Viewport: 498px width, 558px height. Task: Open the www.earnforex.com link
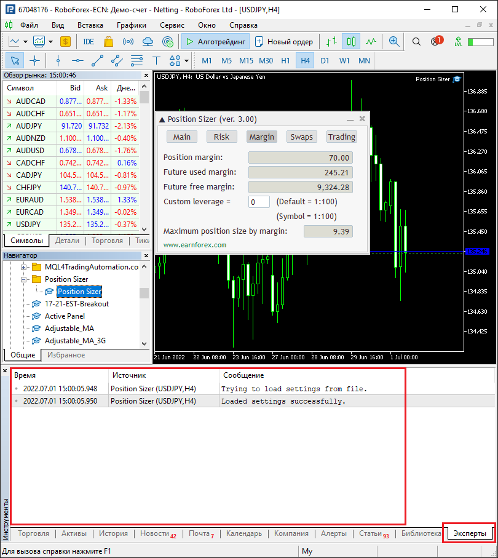(x=195, y=245)
